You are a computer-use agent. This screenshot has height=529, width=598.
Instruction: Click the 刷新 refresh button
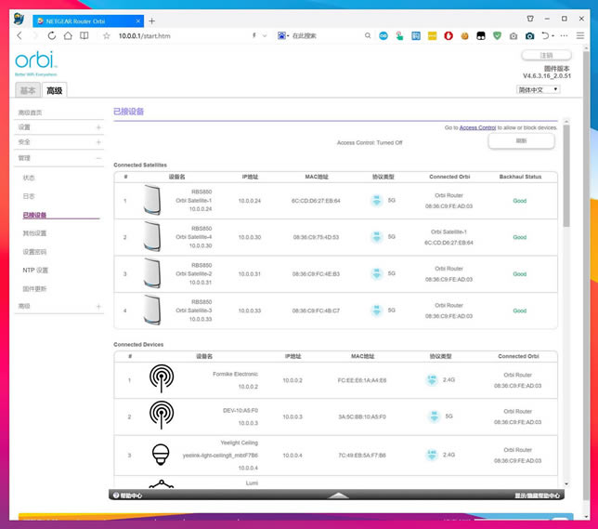[x=521, y=141]
